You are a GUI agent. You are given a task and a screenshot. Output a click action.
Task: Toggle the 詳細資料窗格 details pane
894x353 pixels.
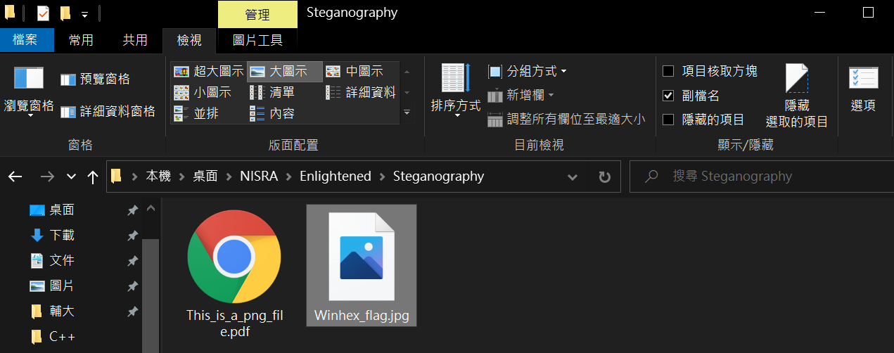[x=108, y=111]
